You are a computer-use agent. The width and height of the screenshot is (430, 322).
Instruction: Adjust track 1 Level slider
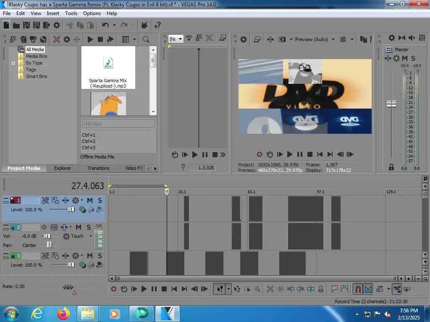tap(71, 210)
